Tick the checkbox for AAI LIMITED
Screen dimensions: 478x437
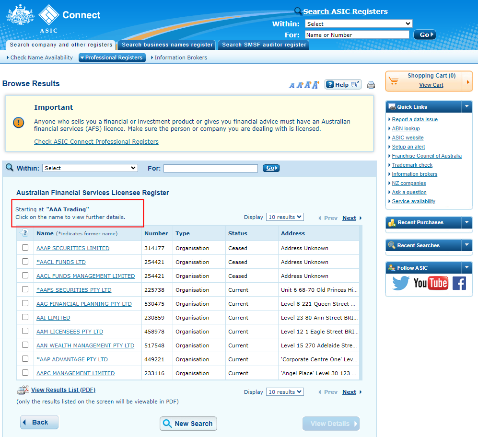[25, 317]
